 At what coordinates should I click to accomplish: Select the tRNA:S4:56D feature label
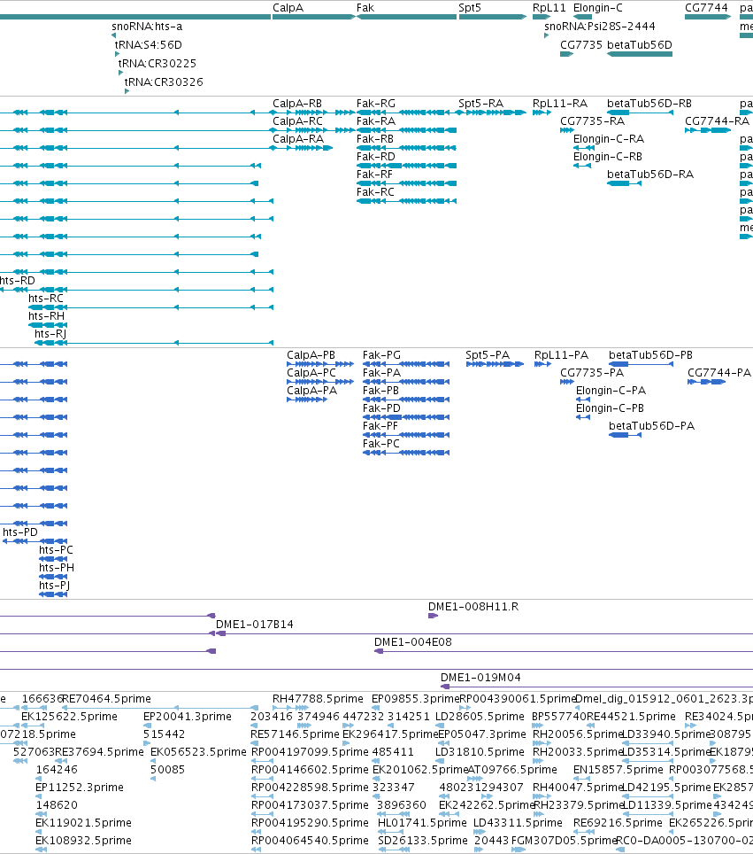148,45
